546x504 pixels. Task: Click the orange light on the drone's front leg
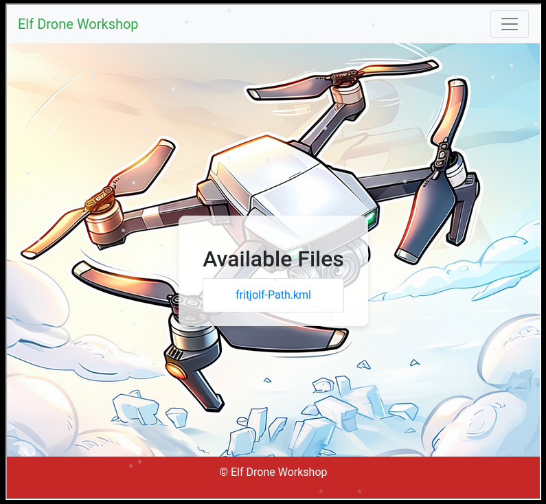coord(179,371)
